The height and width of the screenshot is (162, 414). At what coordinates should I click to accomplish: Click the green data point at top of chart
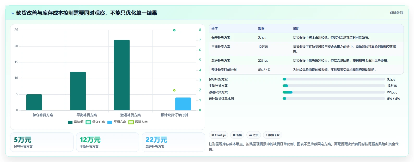[174, 30]
